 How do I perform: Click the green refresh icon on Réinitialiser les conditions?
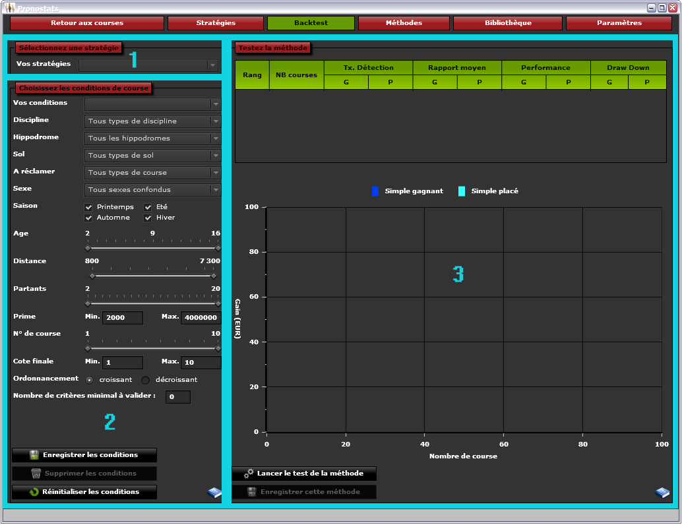coord(34,492)
